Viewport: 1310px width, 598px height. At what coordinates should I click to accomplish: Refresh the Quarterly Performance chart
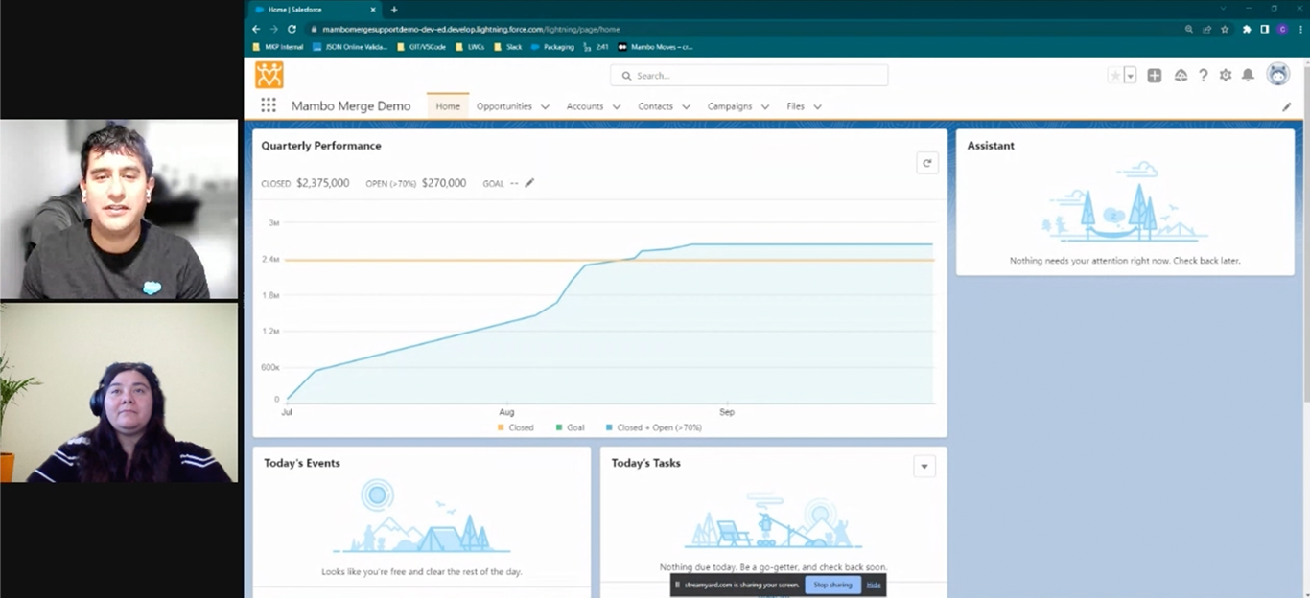coord(926,163)
